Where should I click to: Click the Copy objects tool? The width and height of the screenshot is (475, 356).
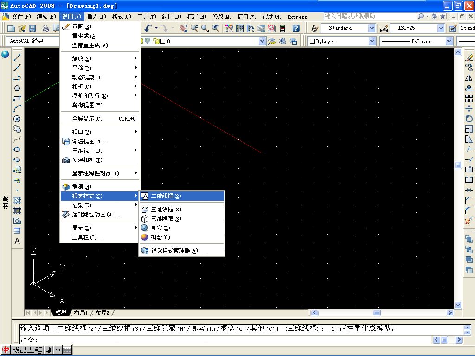pos(469,68)
